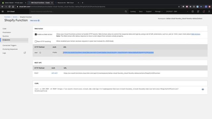Image resolution: width=212 pixels, height=119 pixels.
Task: Open the cost estimator icon in header
Action: click(x=193, y=12)
